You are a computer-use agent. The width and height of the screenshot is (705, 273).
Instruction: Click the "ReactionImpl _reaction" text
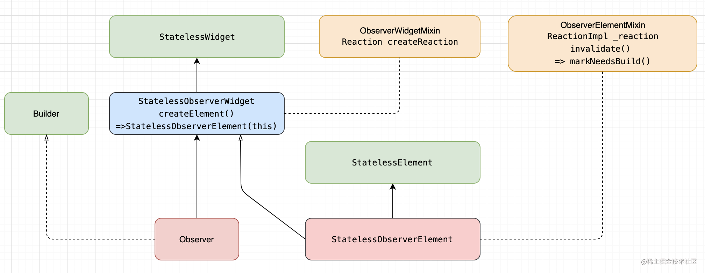coord(603,36)
